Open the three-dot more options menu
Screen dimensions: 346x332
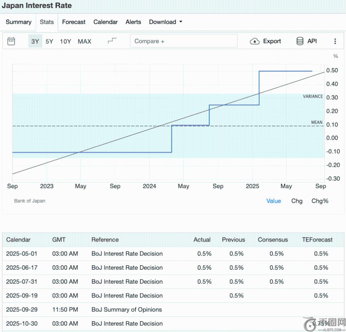[x=335, y=41]
